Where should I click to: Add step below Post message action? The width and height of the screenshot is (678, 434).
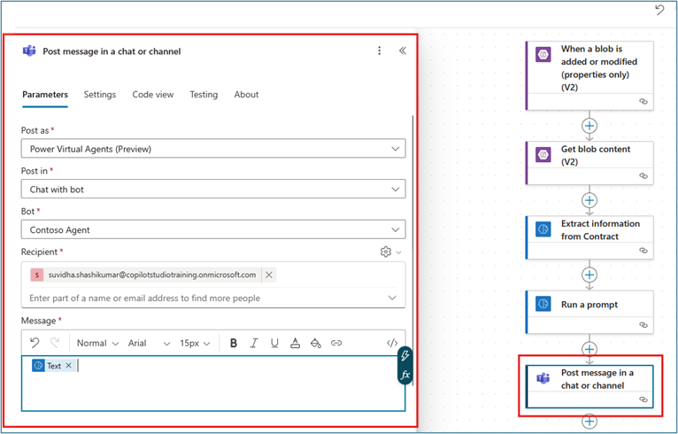(589, 421)
